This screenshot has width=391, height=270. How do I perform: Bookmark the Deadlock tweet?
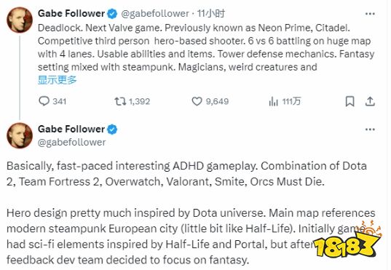pos(349,101)
